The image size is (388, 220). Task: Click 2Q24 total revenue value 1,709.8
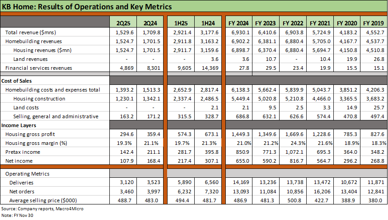tap(151, 32)
